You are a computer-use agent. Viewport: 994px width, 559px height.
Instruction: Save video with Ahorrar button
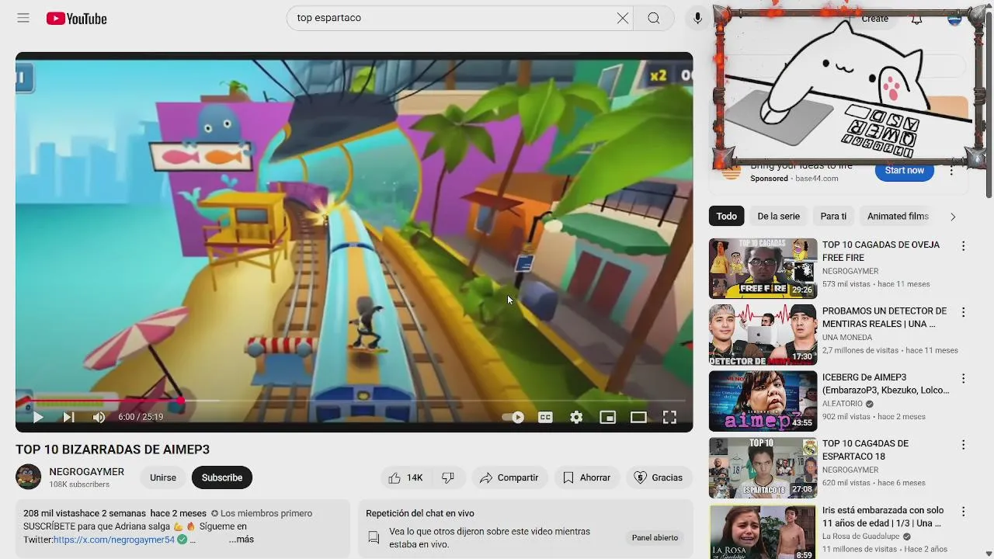pos(587,477)
